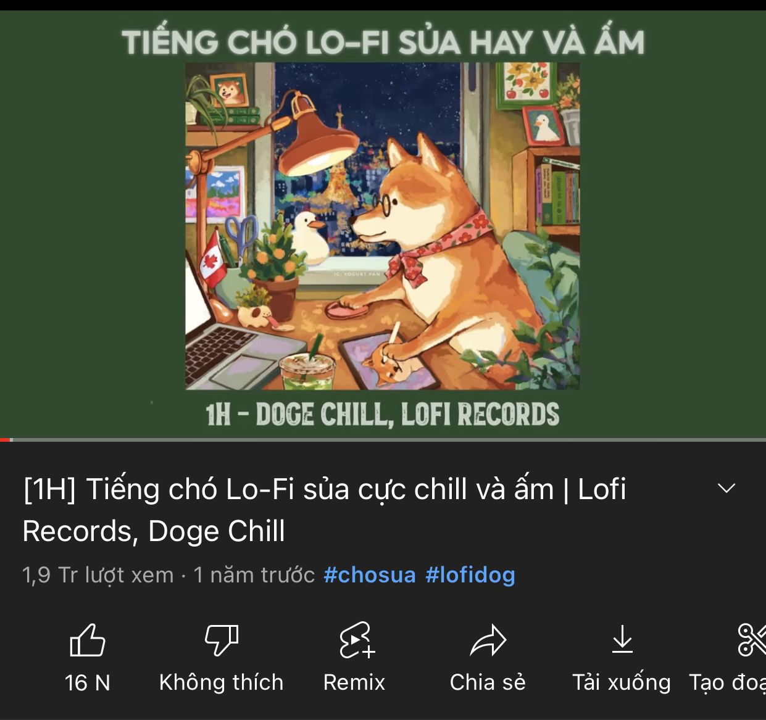Tap the Tạo đoạn clip label

click(727, 682)
